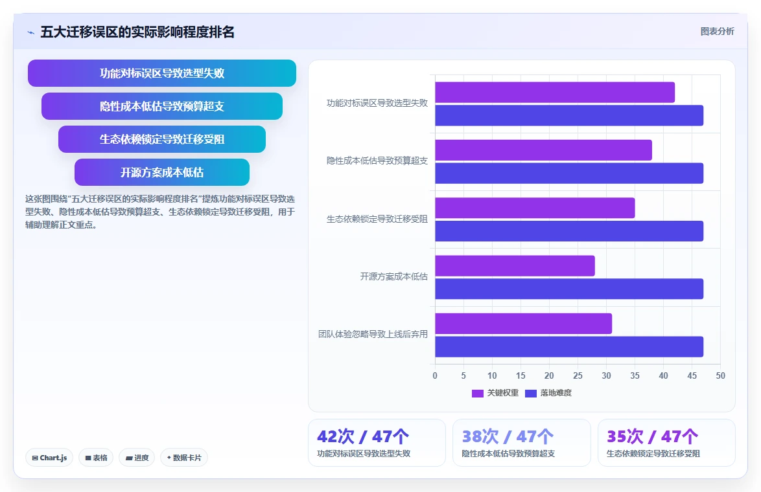Click the purple bar for 团队体验忽略导致上线后弃用
This screenshot has width=761, height=492.
click(524, 324)
